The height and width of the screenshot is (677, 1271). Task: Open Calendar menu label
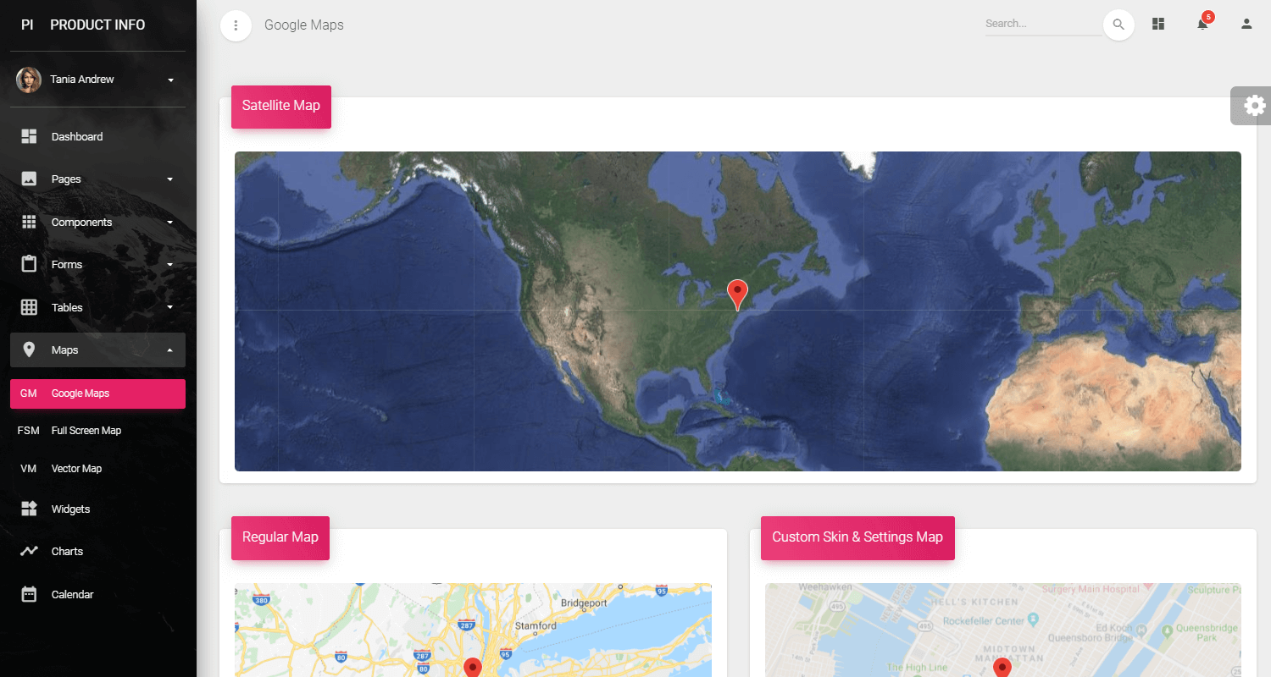pyautogui.click(x=72, y=595)
